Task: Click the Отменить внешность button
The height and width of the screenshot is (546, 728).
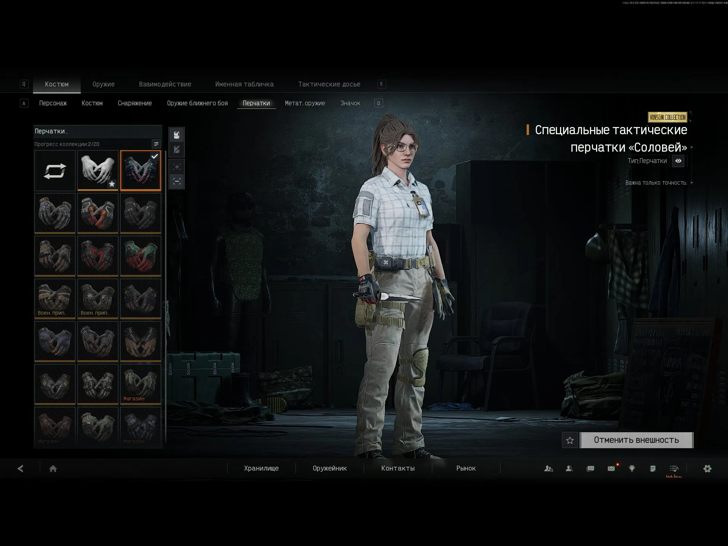Action: [x=636, y=440]
